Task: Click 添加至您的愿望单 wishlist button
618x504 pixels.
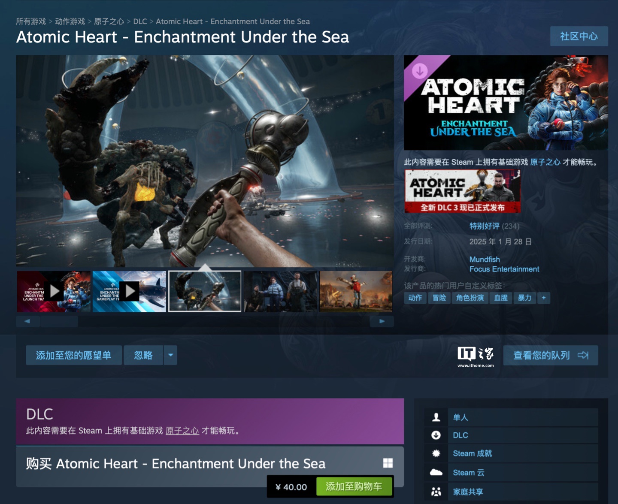Action: click(x=74, y=355)
